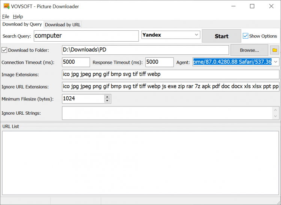The height and width of the screenshot is (205, 281).
Task: Select the Download by Query tab
Action: pos(22,24)
